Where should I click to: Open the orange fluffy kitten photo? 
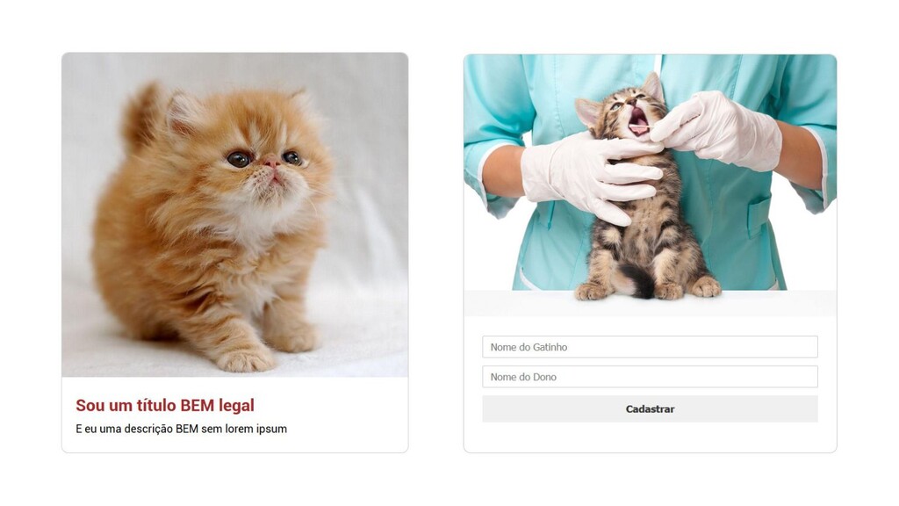coord(235,214)
